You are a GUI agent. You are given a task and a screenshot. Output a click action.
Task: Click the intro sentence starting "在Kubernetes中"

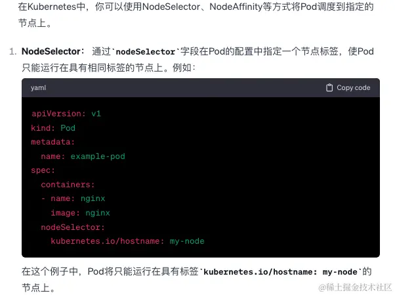[196, 14]
